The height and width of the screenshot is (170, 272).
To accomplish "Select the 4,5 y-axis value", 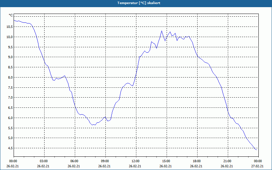I will coord(10,148).
